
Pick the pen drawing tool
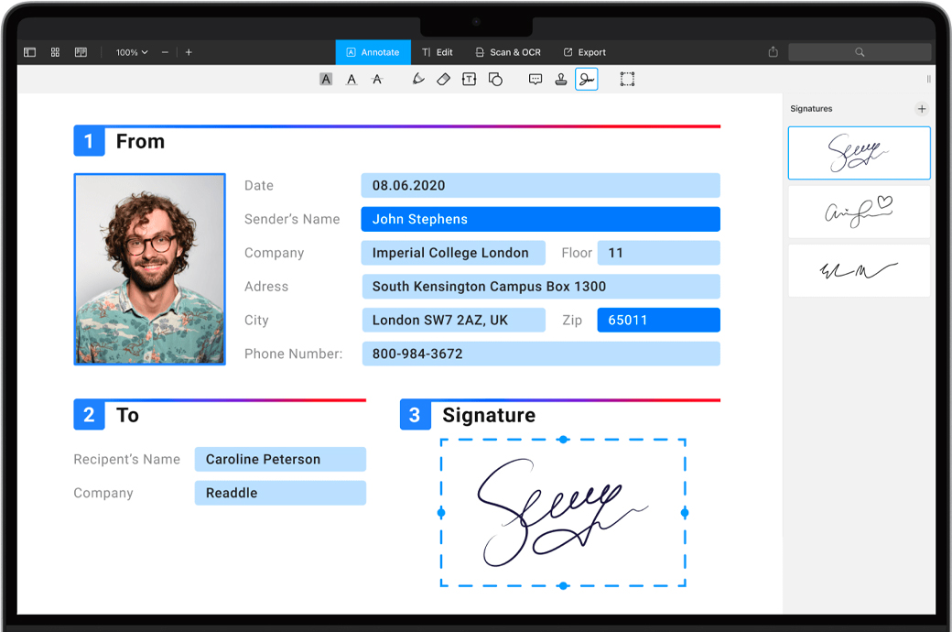click(418, 80)
